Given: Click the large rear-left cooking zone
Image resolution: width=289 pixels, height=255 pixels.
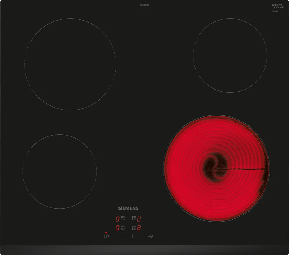Looking at the screenshot, I should click(70, 64).
